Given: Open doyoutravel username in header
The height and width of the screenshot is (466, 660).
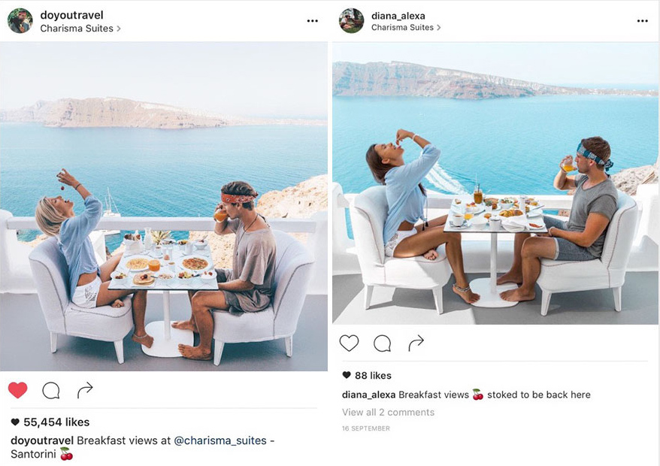Looking at the screenshot, I should coord(71,15).
